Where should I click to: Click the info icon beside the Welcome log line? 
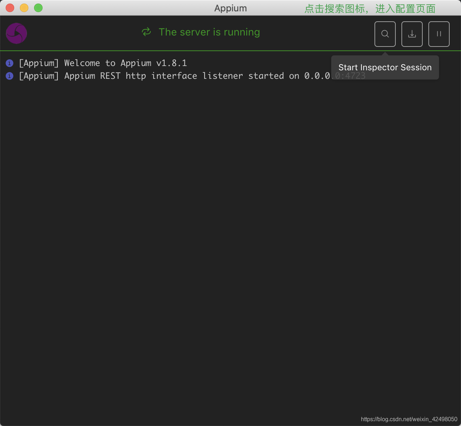click(x=10, y=63)
